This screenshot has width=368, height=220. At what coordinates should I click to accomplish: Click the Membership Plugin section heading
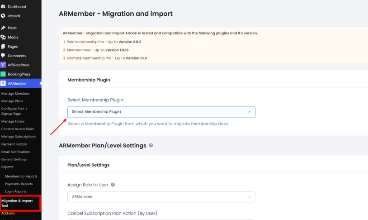click(x=89, y=80)
